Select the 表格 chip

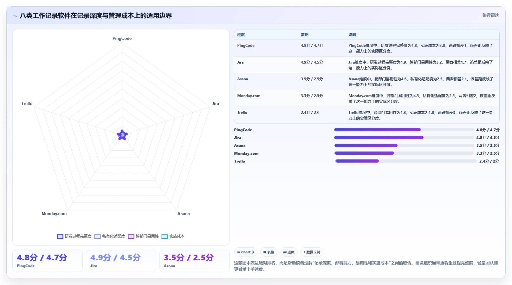[x=269, y=252]
